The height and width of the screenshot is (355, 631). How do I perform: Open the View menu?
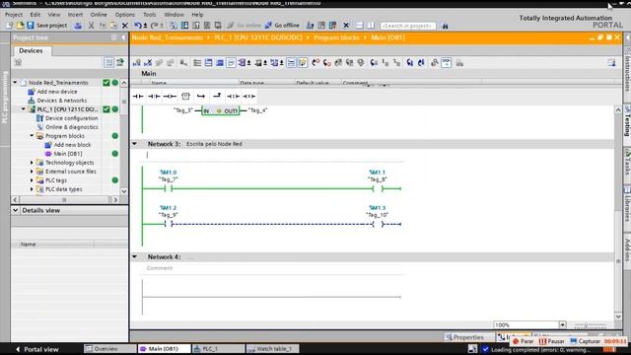point(54,15)
